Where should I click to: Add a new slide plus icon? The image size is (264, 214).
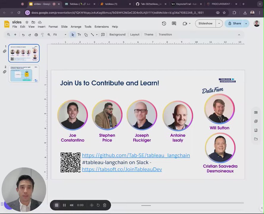(x=15, y=34)
